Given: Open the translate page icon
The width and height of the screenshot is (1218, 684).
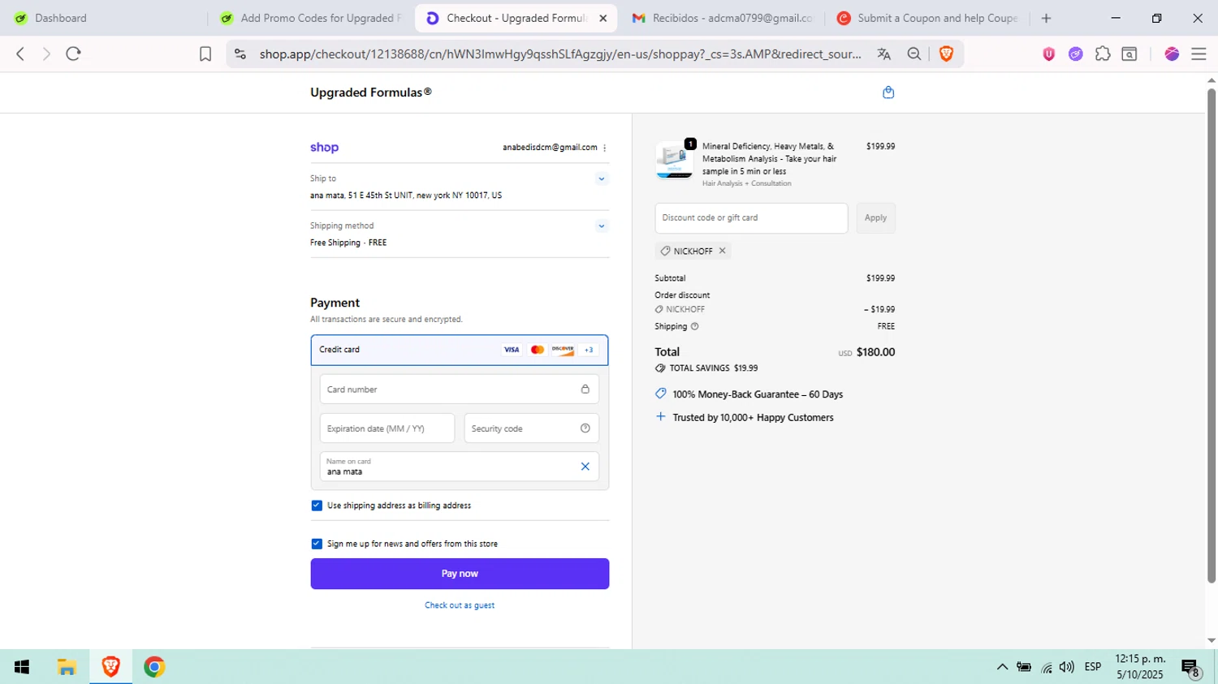Looking at the screenshot, I should pos(884,54).
